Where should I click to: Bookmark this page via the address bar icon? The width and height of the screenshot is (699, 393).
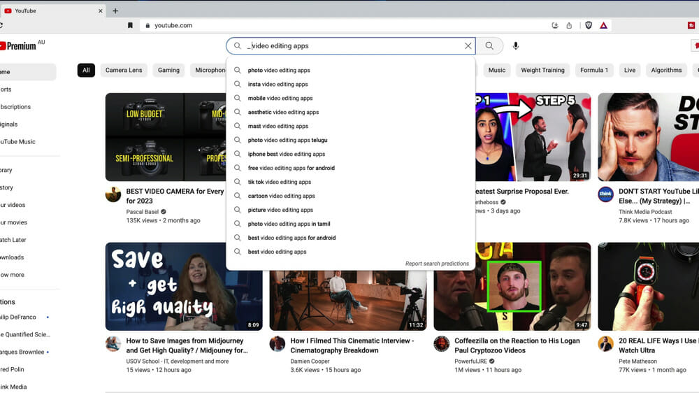pos(130,25)
